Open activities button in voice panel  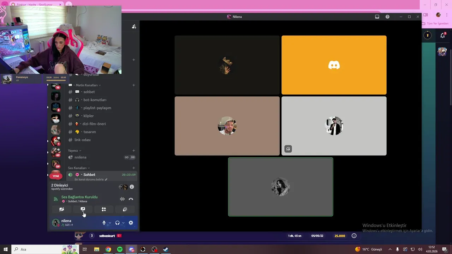104,209
